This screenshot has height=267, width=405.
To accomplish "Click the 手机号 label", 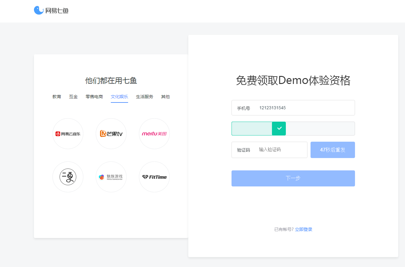I will [x=244, y=108].
